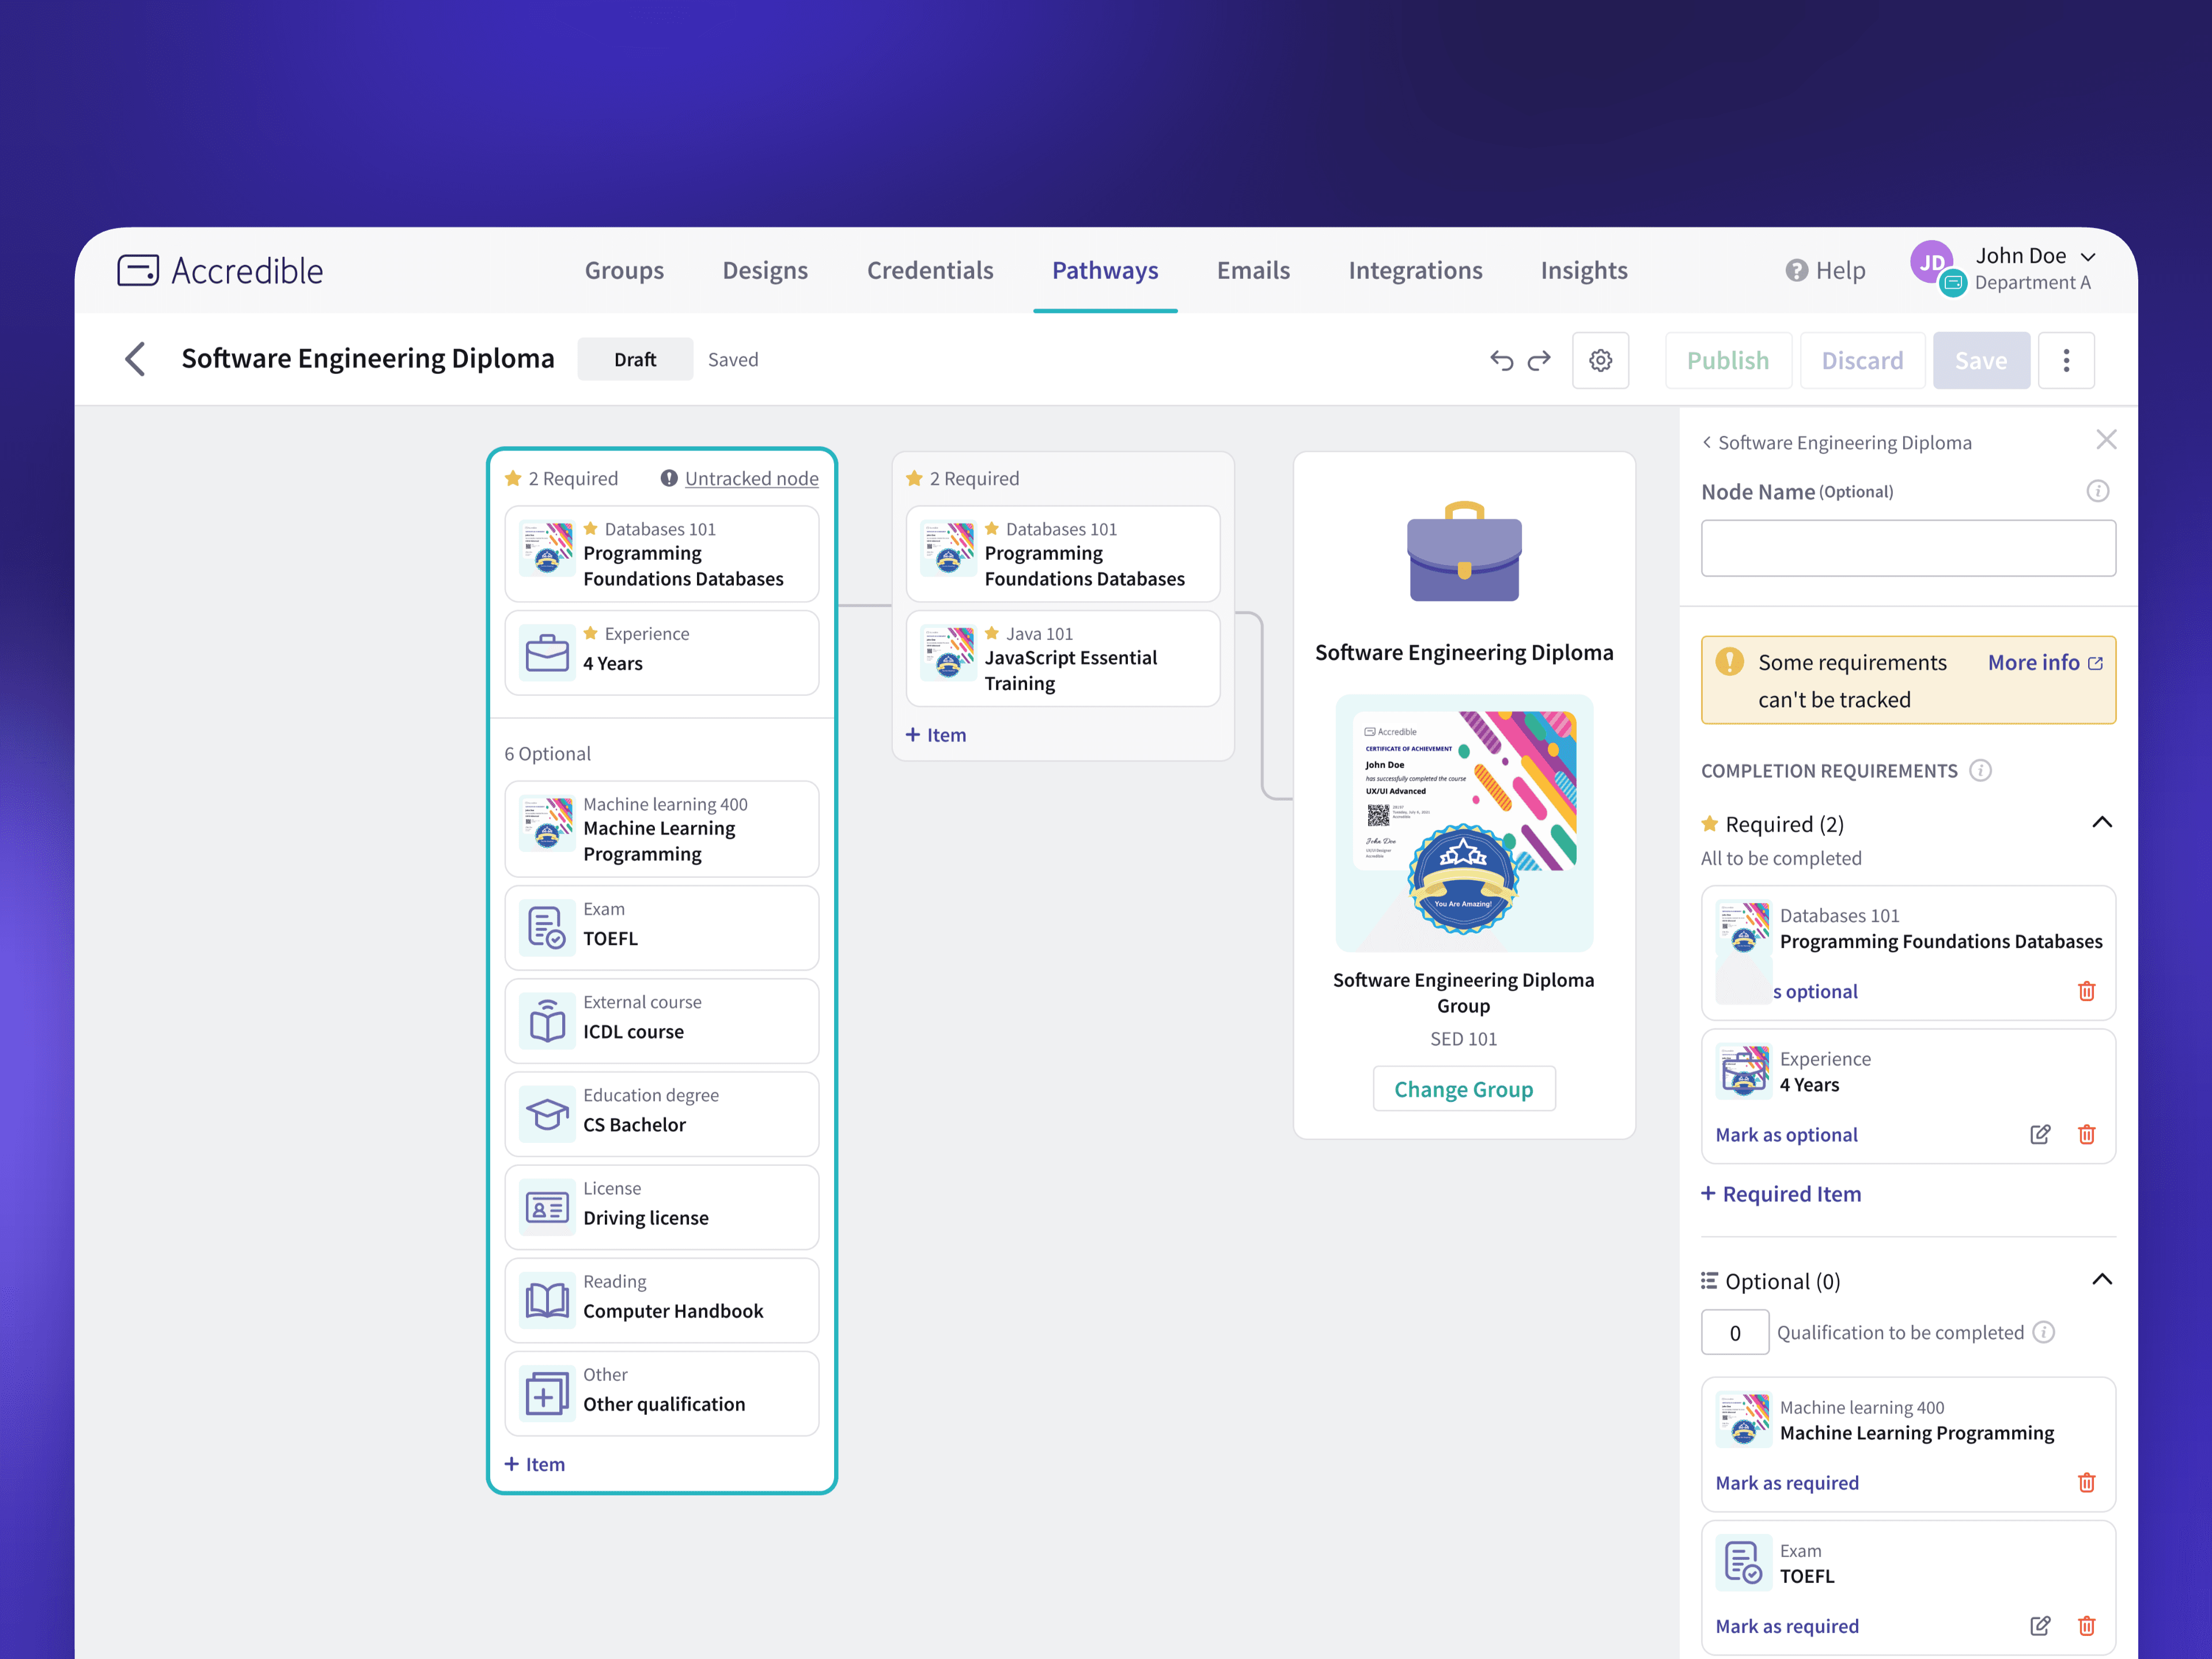Screen dimensions: 2212x1659
Task: Open the Insights tab
Action: tap(1583, 270)
